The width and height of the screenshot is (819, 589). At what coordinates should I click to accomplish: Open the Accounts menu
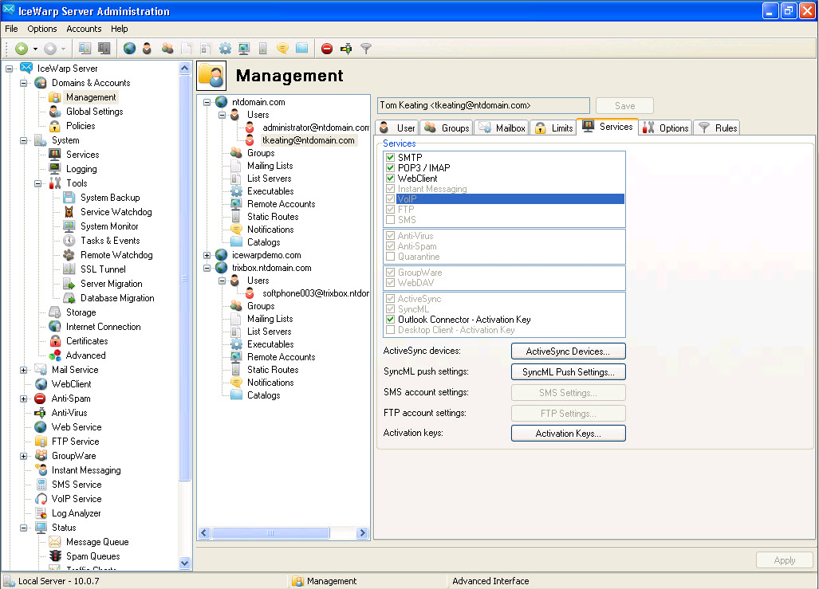pyautogui.click(x=84, y=29)
